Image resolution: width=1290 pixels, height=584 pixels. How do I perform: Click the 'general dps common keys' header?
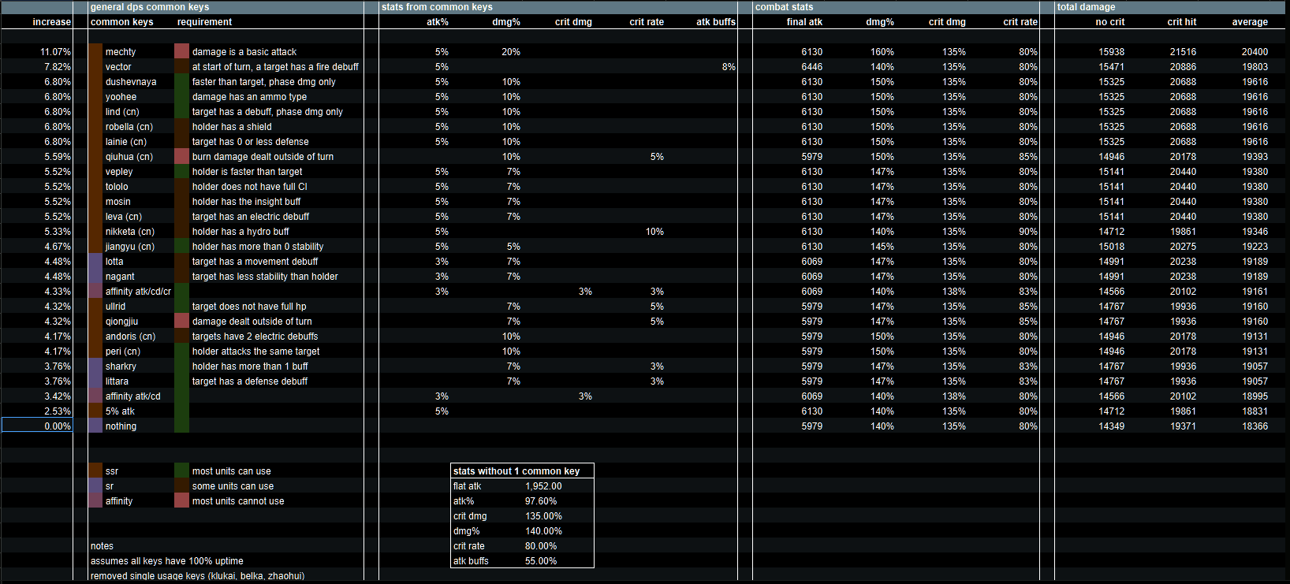tap(150, 7)
